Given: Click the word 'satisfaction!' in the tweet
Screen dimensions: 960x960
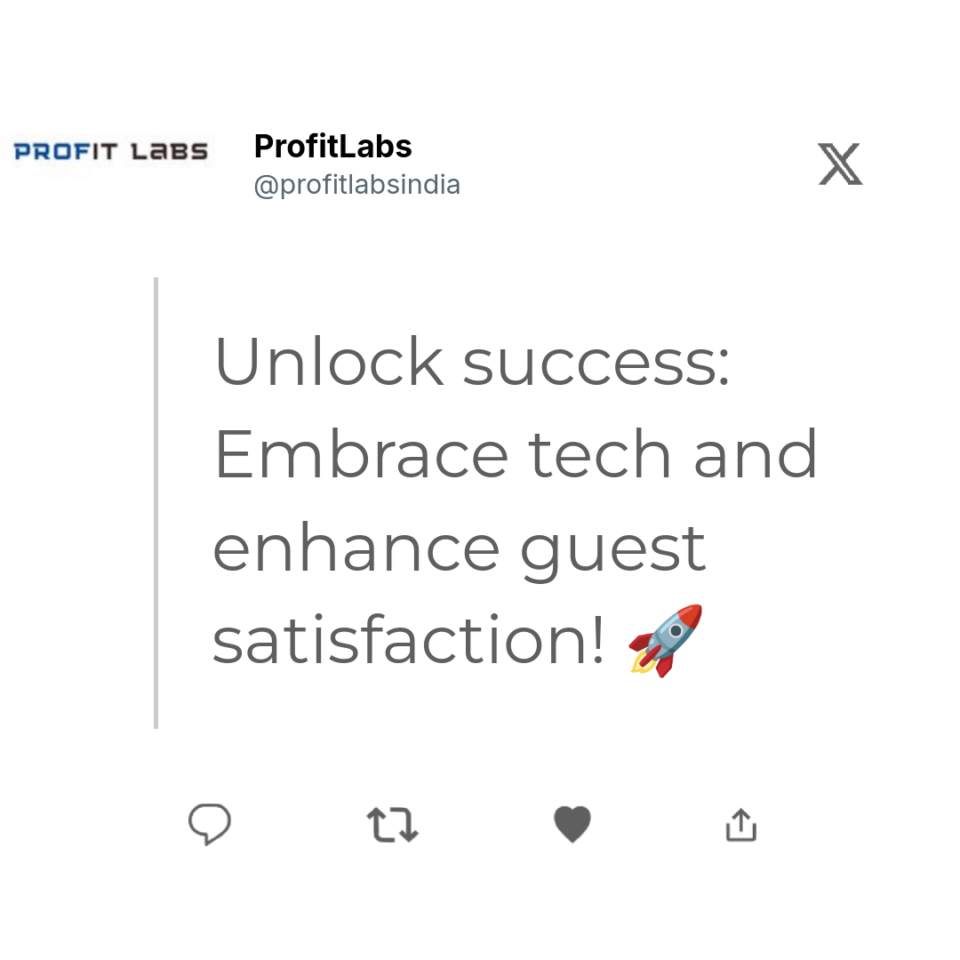Looking at the screenshot, I should point(408,640).
